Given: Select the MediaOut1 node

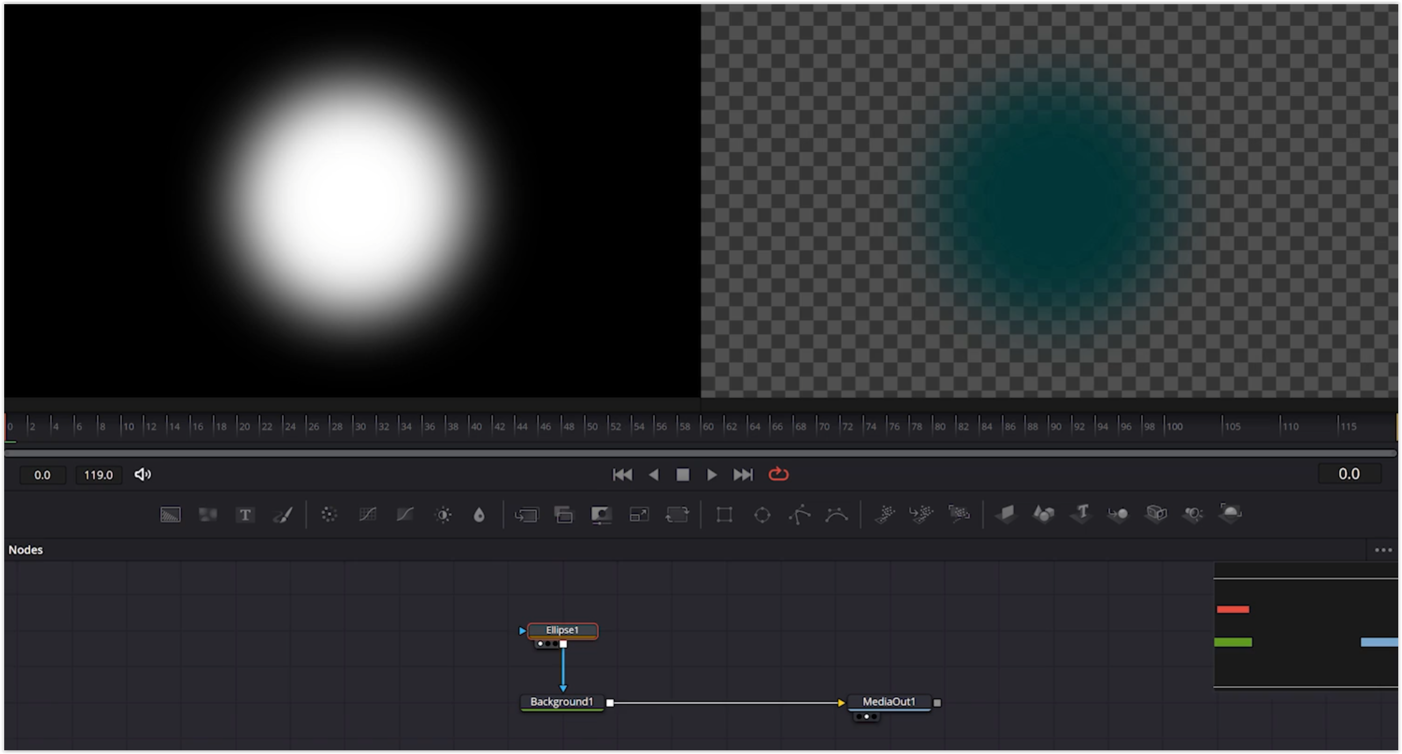Looking at the screenshot, I should click(889, 702).
